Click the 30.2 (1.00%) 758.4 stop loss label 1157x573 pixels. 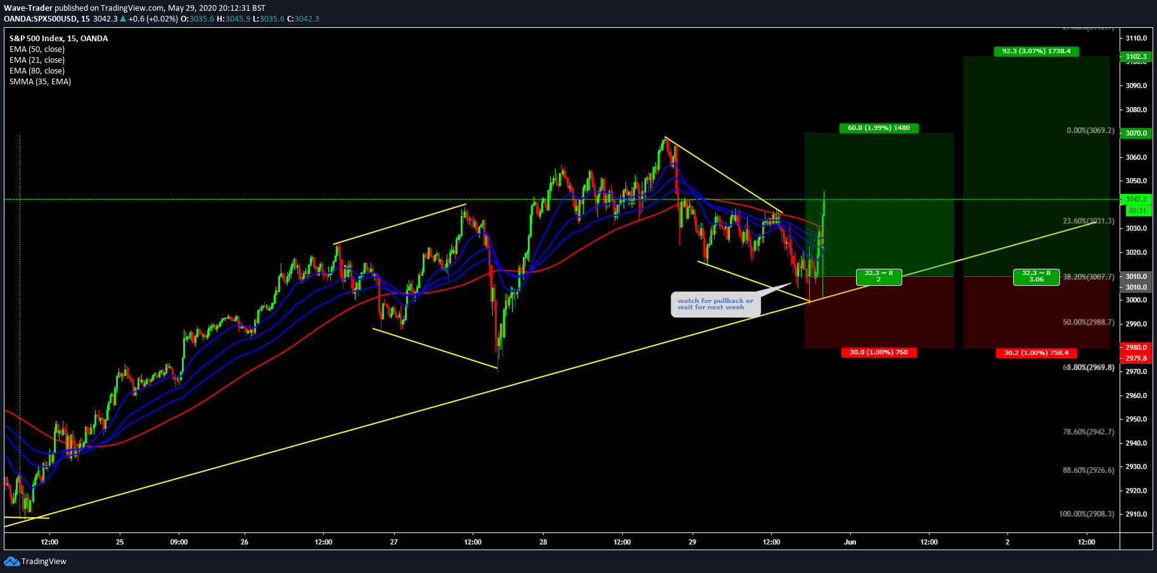[1036, 353]
